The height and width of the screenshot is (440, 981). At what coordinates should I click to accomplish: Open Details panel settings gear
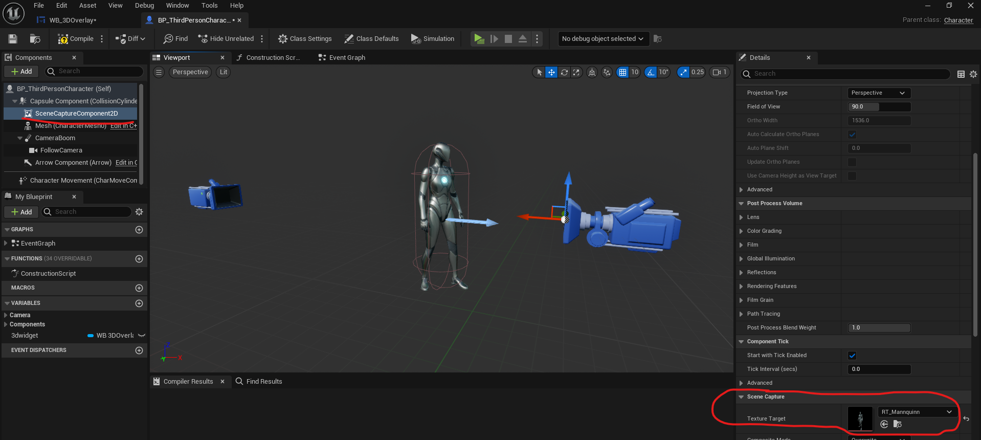coord(973,74)
